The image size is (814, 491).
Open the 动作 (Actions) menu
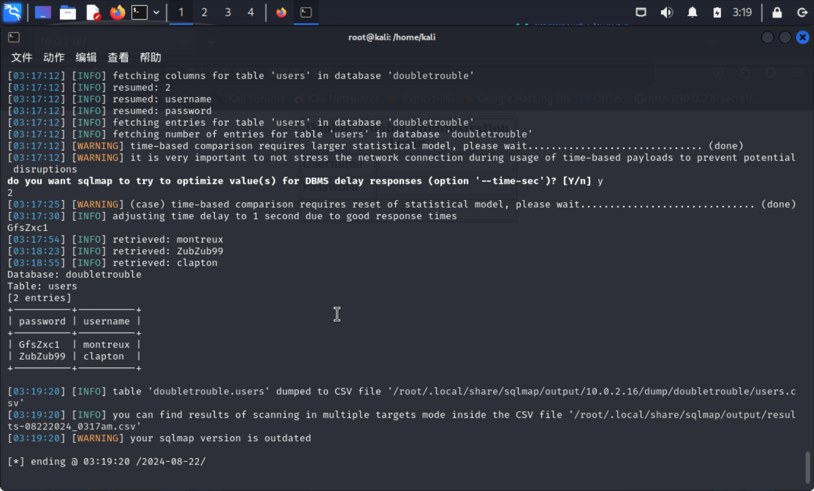click(x=54, y=57)
